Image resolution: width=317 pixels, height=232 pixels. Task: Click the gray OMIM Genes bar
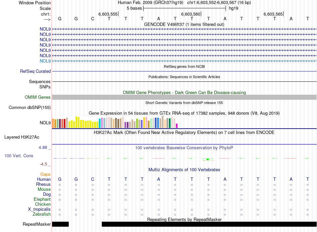pos(184,97)
